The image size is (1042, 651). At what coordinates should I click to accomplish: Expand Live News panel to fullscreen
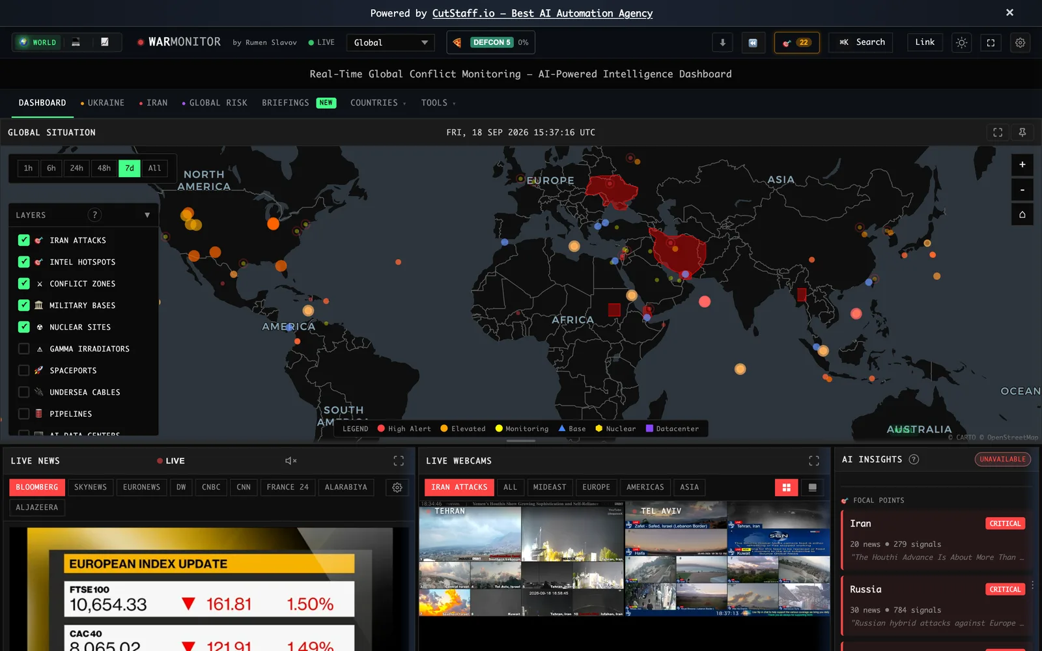point(399,461)
